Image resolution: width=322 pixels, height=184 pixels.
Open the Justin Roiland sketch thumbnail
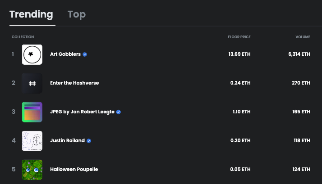click(x=32, y=141)
